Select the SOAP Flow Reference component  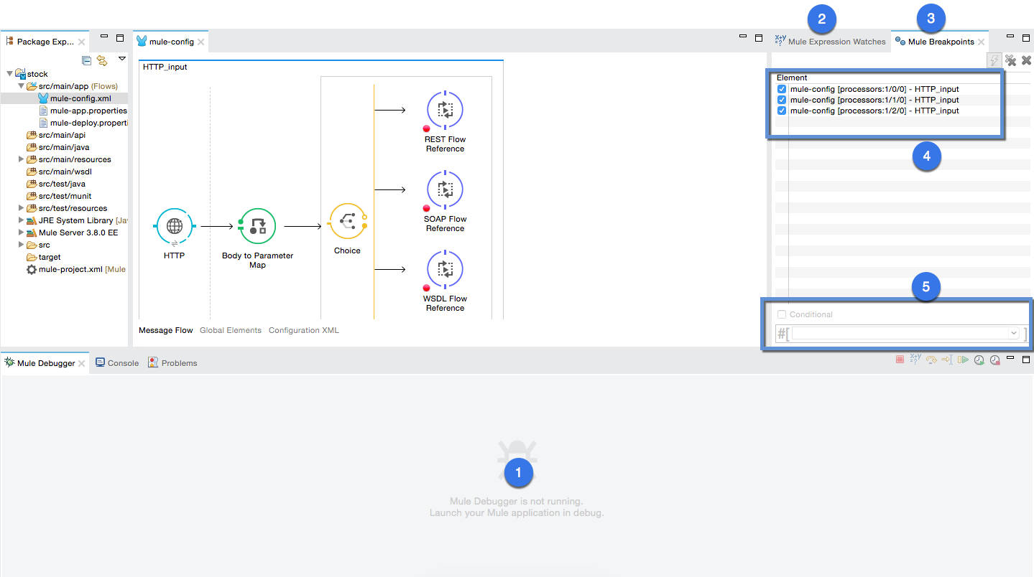(445, 189)
